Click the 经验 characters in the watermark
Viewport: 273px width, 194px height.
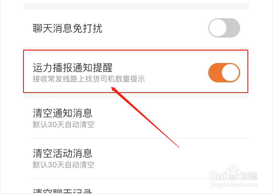[249, 176]
